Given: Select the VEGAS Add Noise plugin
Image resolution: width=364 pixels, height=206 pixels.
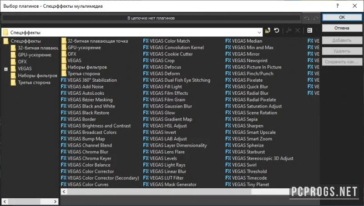Looking at the screenshot, I should pyautogui.click(x=82, y=87).
